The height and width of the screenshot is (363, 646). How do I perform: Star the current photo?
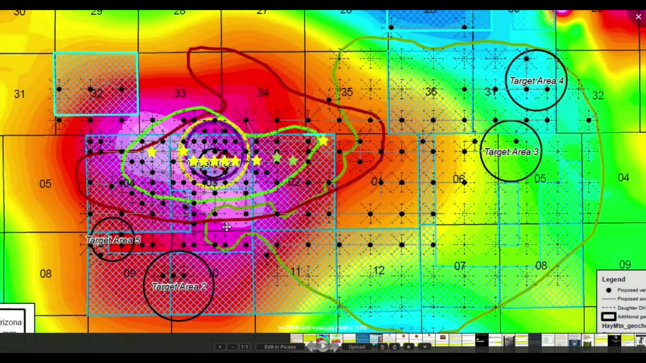(409, 347)
